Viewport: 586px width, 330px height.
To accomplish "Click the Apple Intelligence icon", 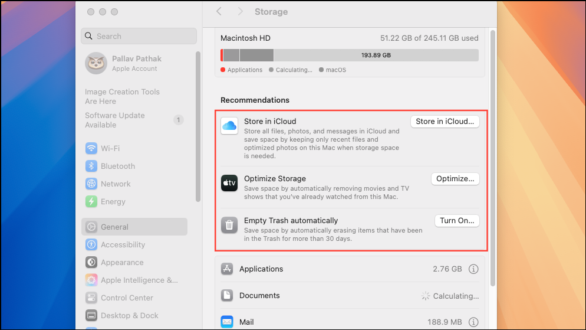I will pyautogui.click(x=91, y=280).
